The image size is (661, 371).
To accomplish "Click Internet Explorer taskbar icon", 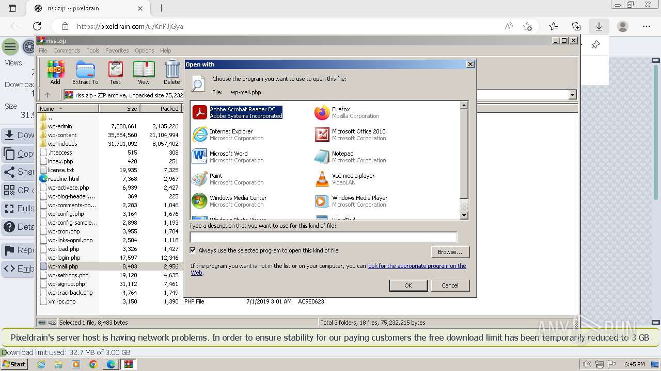I will pos(41,364).
